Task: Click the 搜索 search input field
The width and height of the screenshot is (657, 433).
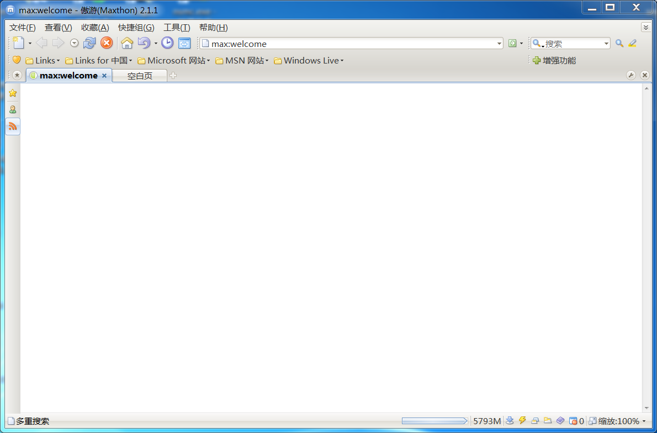Action: (x=573, y=44)
